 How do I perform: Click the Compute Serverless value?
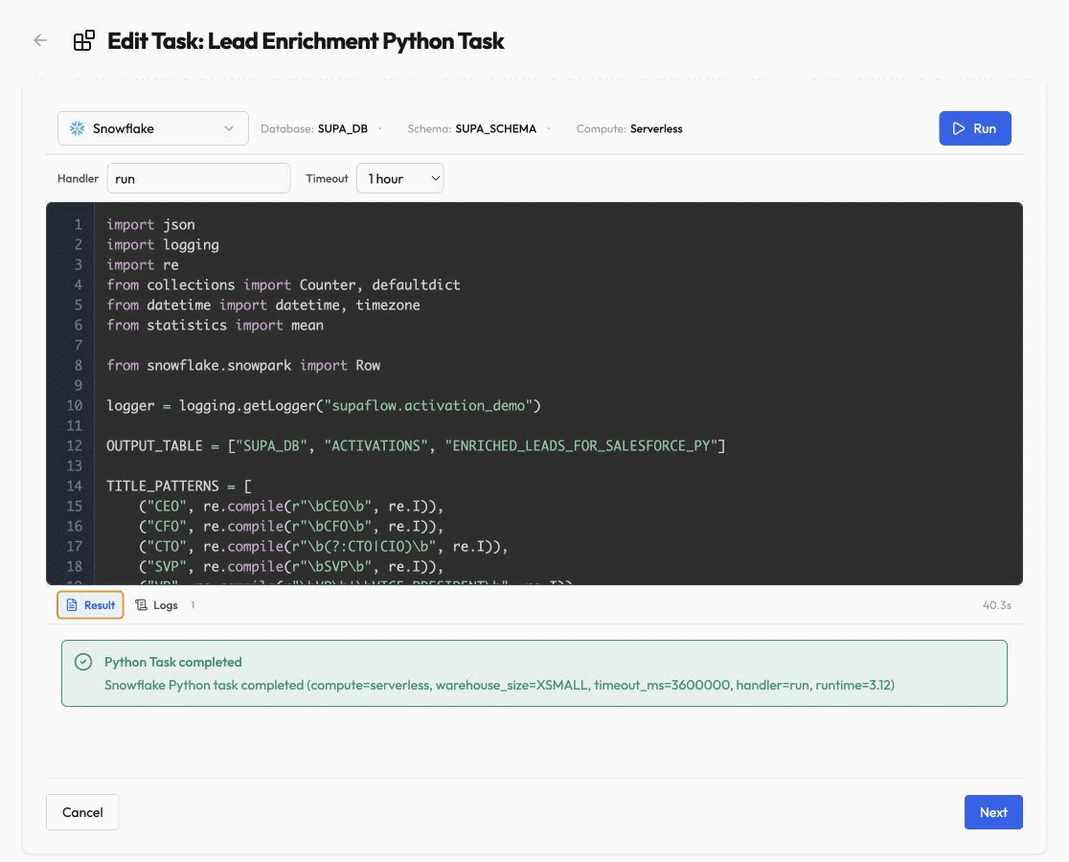[656, 128]
